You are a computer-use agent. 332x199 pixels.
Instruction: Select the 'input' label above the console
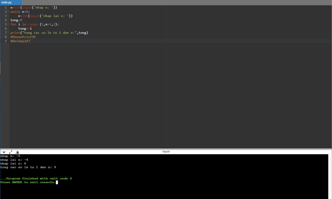(166, 151)
